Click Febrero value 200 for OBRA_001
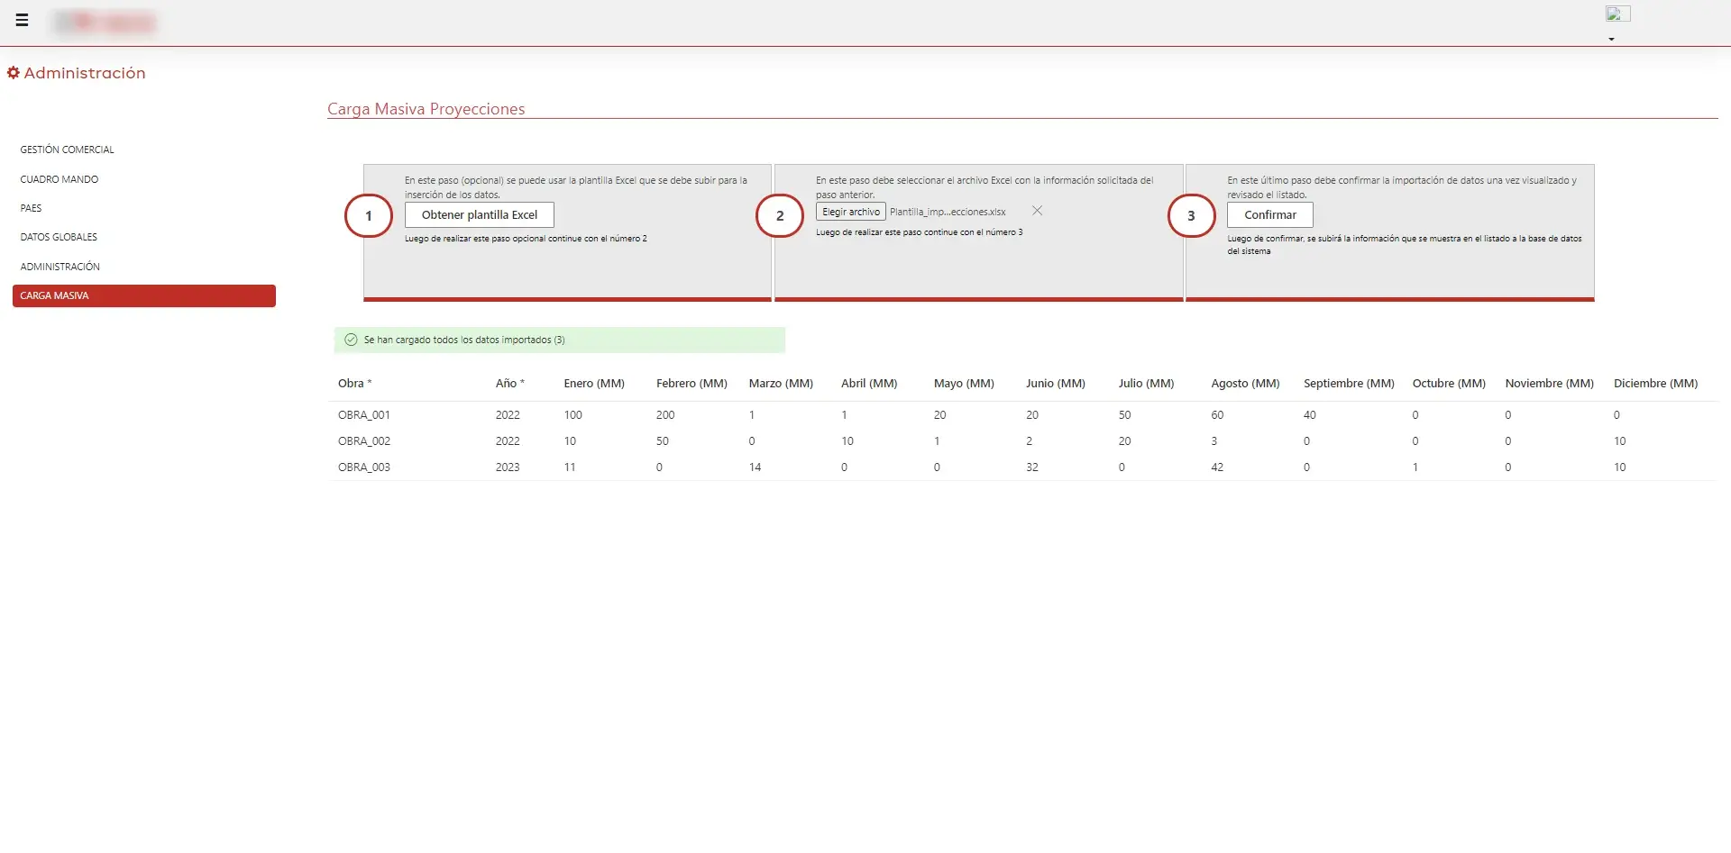The width and height of the screenshot is (1731, 853). [665, 415]
